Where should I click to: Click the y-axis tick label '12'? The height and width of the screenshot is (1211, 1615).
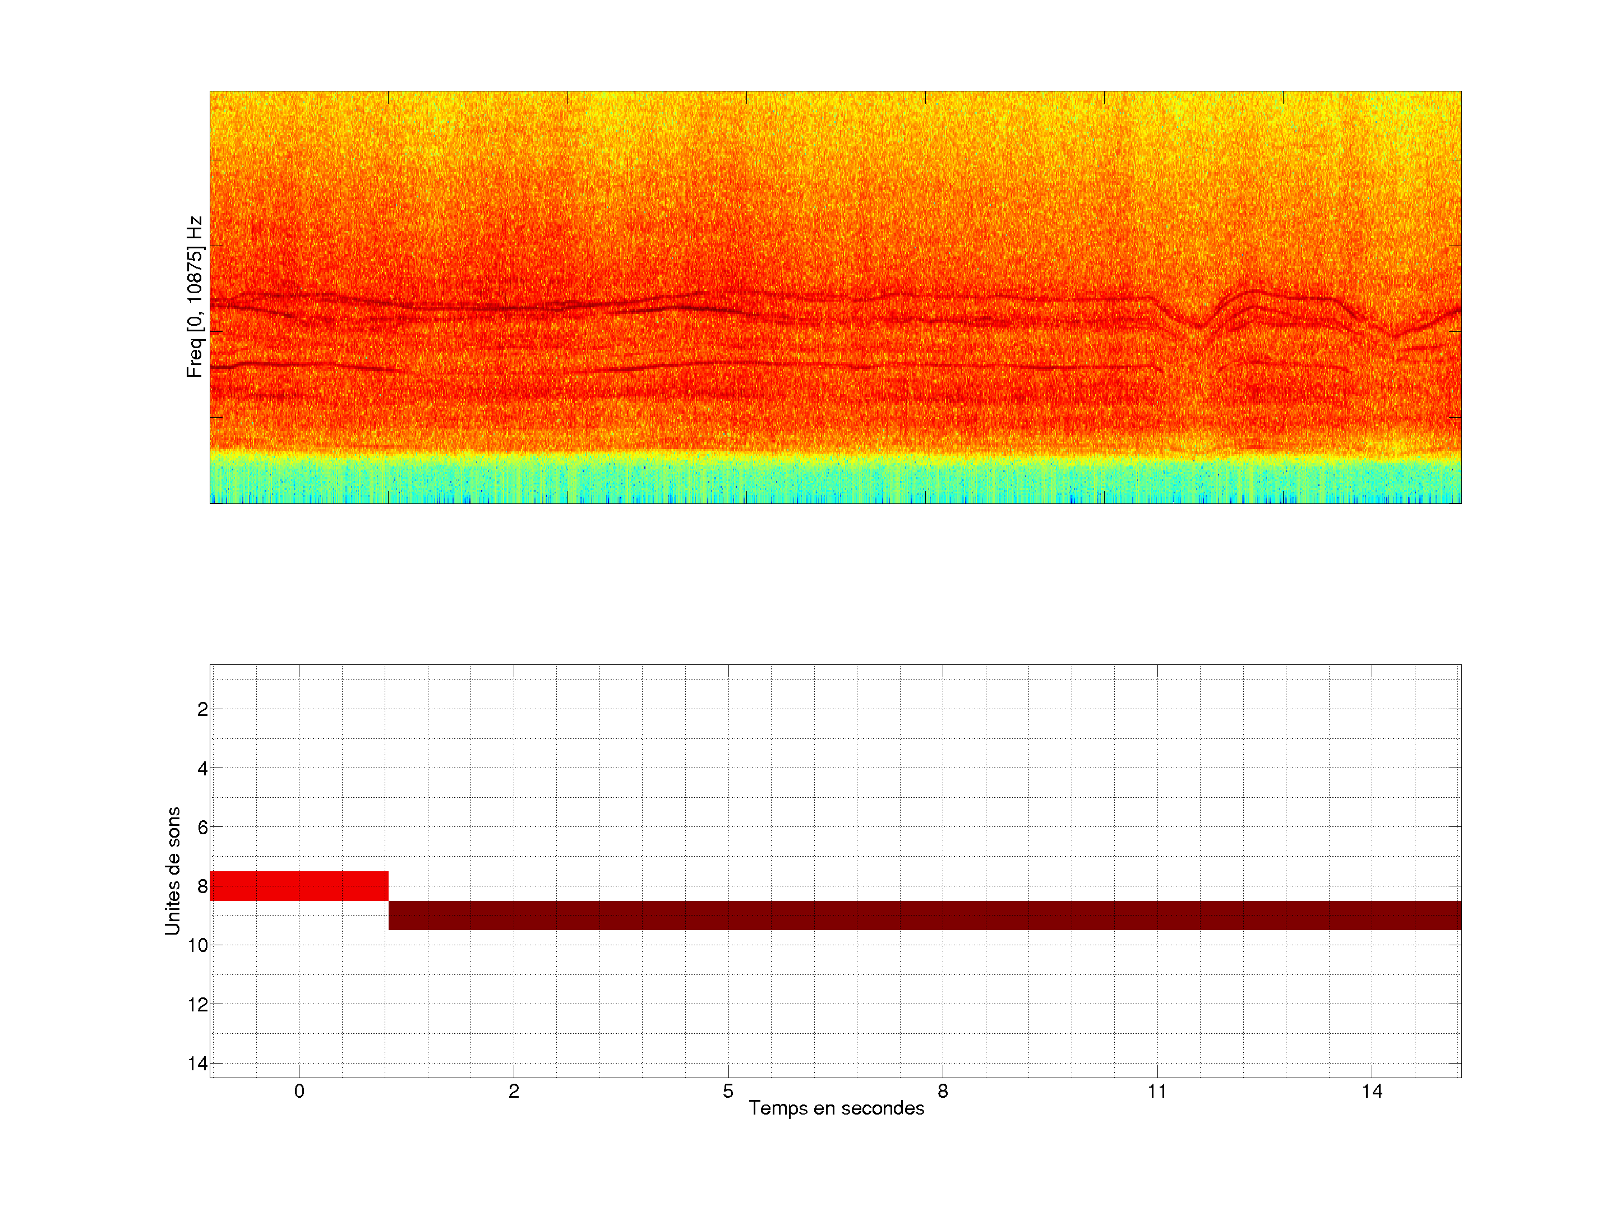pyautogui.click(x=198, y=1005)
